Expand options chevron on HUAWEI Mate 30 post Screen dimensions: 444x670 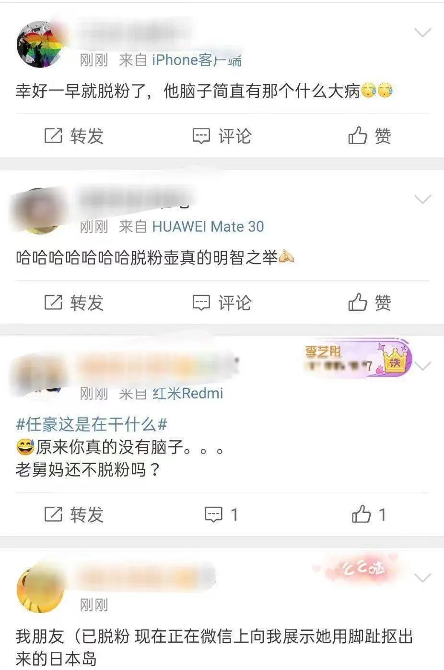point(422,199)
